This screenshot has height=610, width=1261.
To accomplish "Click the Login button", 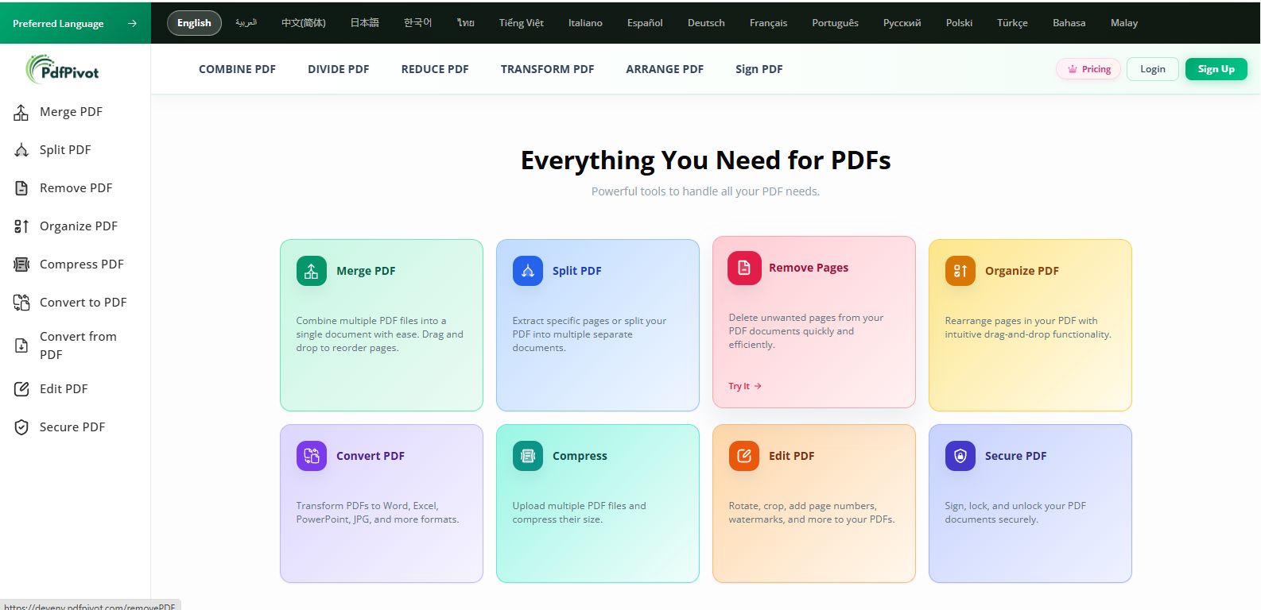I will (x=1153, y=69).
